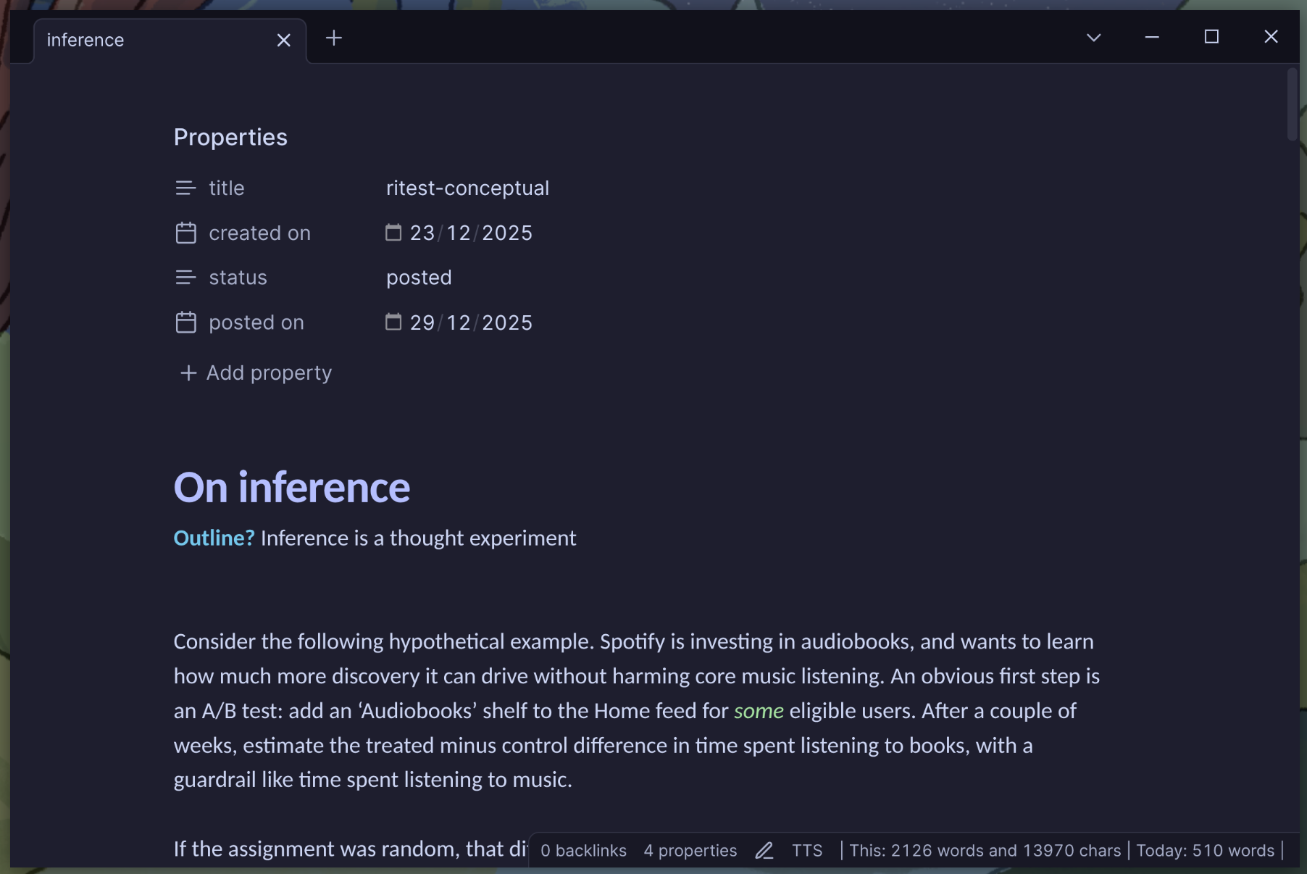
Task: Show the 0 backlinks panel
Action: coord(583,851)
